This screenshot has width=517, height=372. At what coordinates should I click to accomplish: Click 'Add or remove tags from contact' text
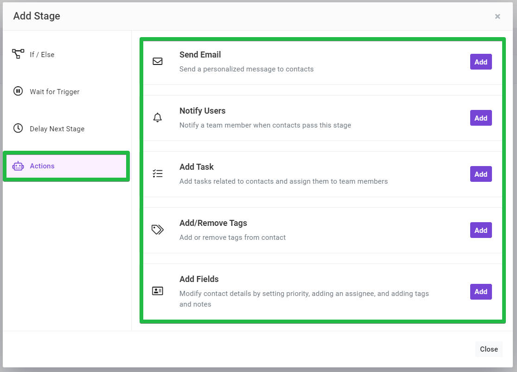point(232,237)
